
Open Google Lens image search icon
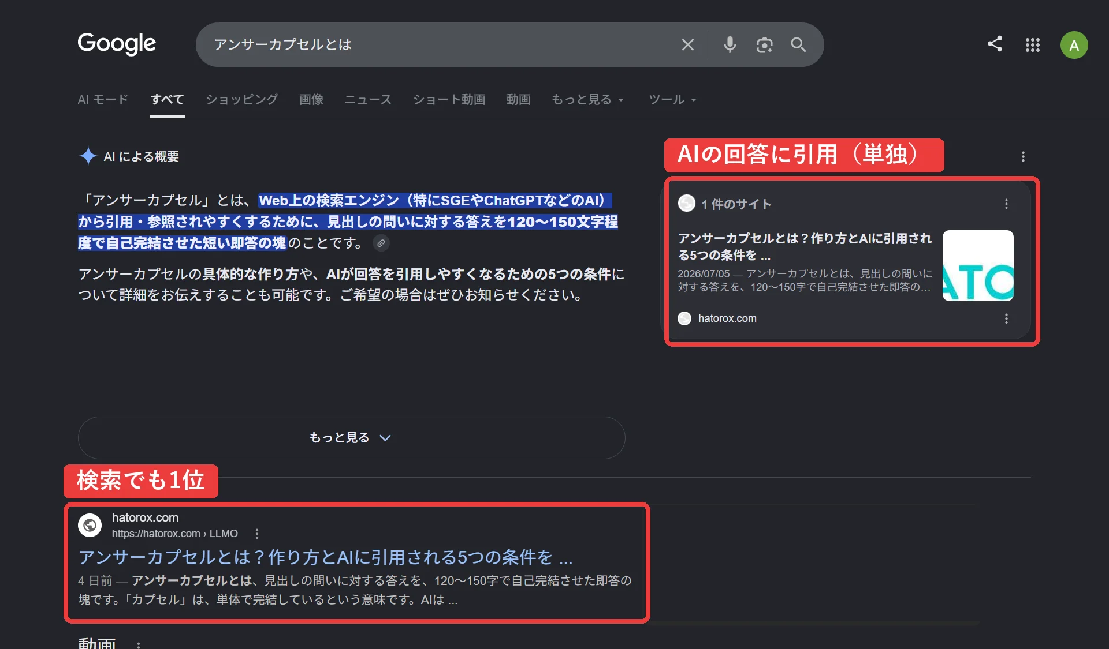(764, 44)
